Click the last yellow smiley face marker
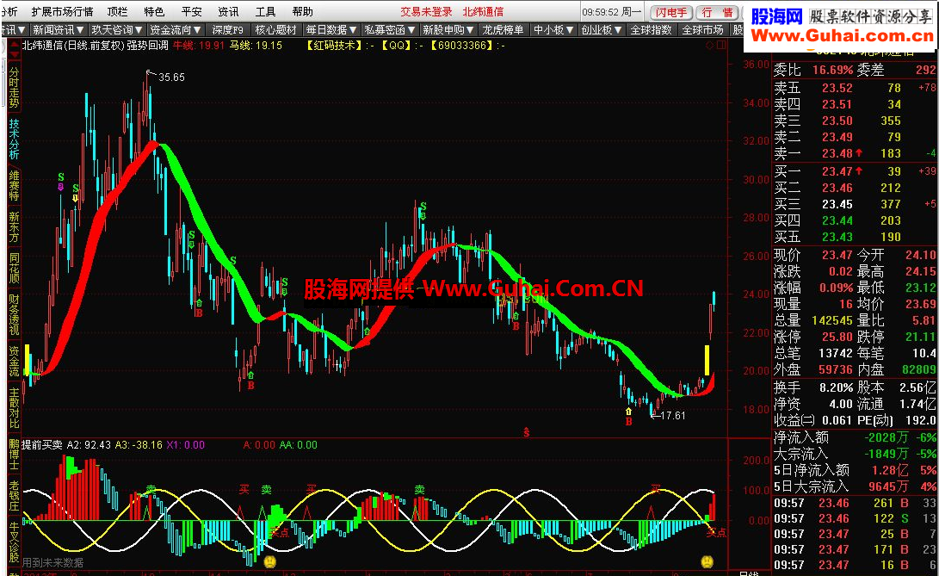939x576 pixels. click(x=707, y=561)
